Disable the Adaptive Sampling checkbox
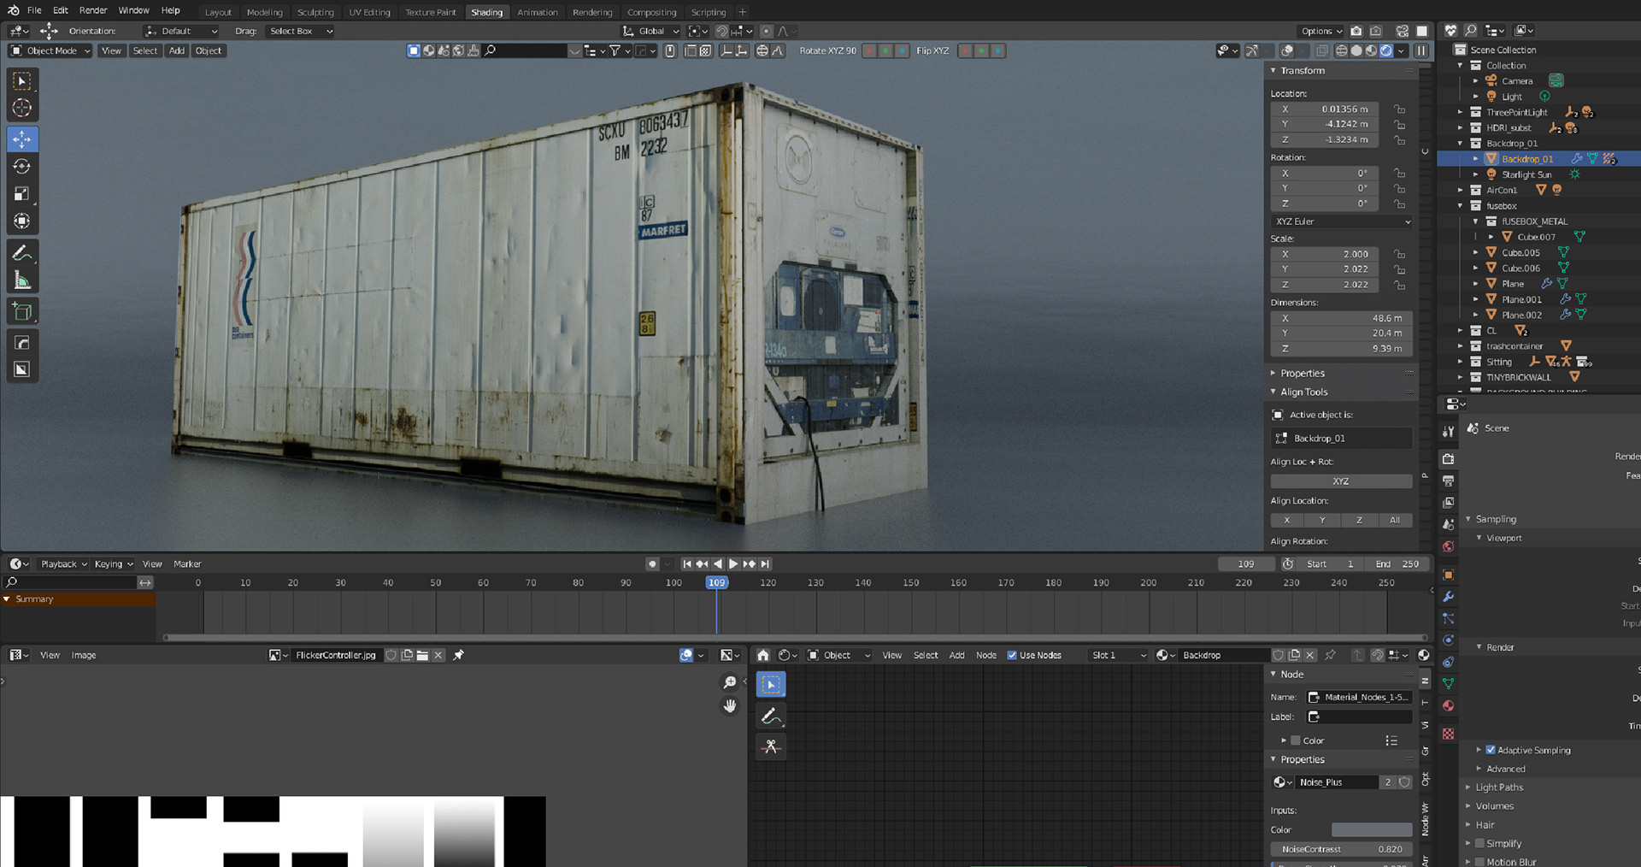The image size is (1641, 867). [x=1491, y=750]
